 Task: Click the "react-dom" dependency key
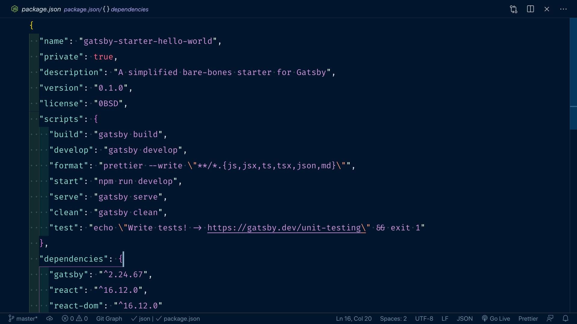pos(76,306)
